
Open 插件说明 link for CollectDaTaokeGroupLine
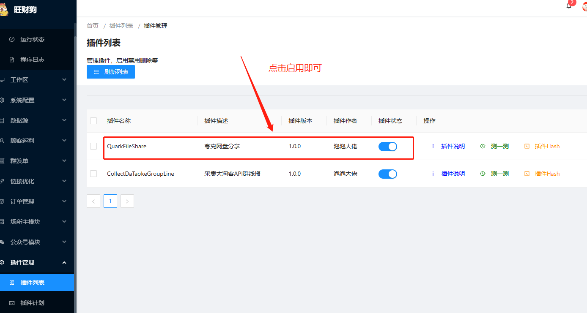tap(453, 174)
